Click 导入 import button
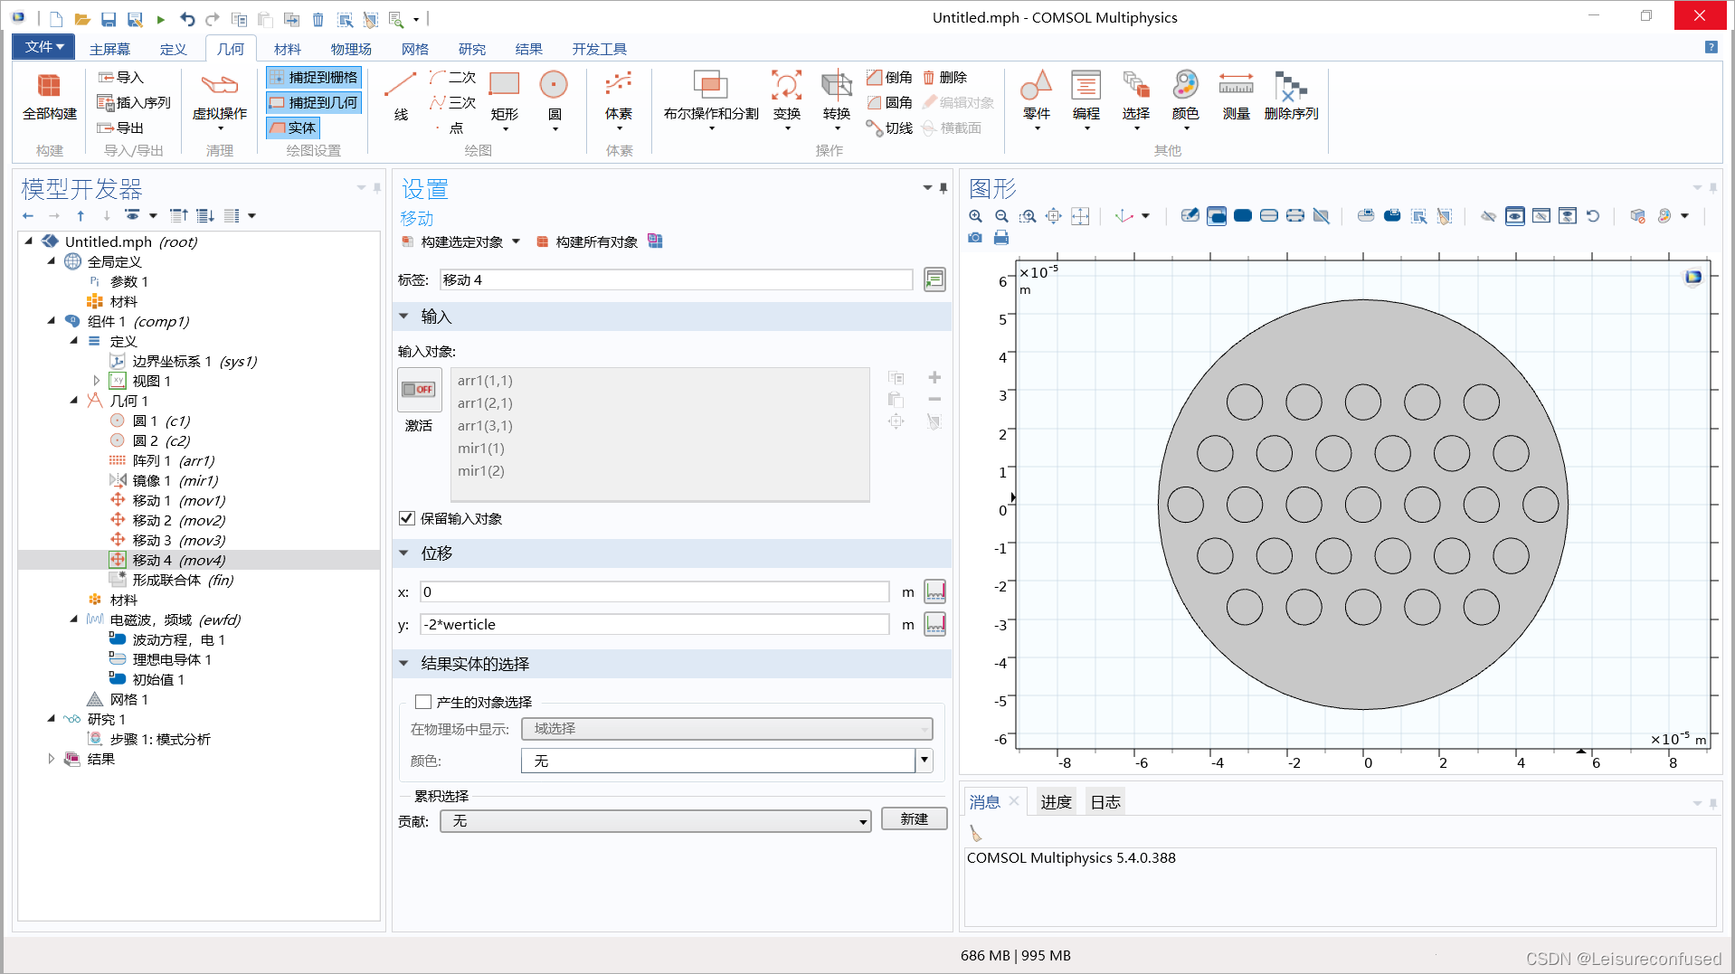This screenshot has height=974, width=1735. (121, 77)
